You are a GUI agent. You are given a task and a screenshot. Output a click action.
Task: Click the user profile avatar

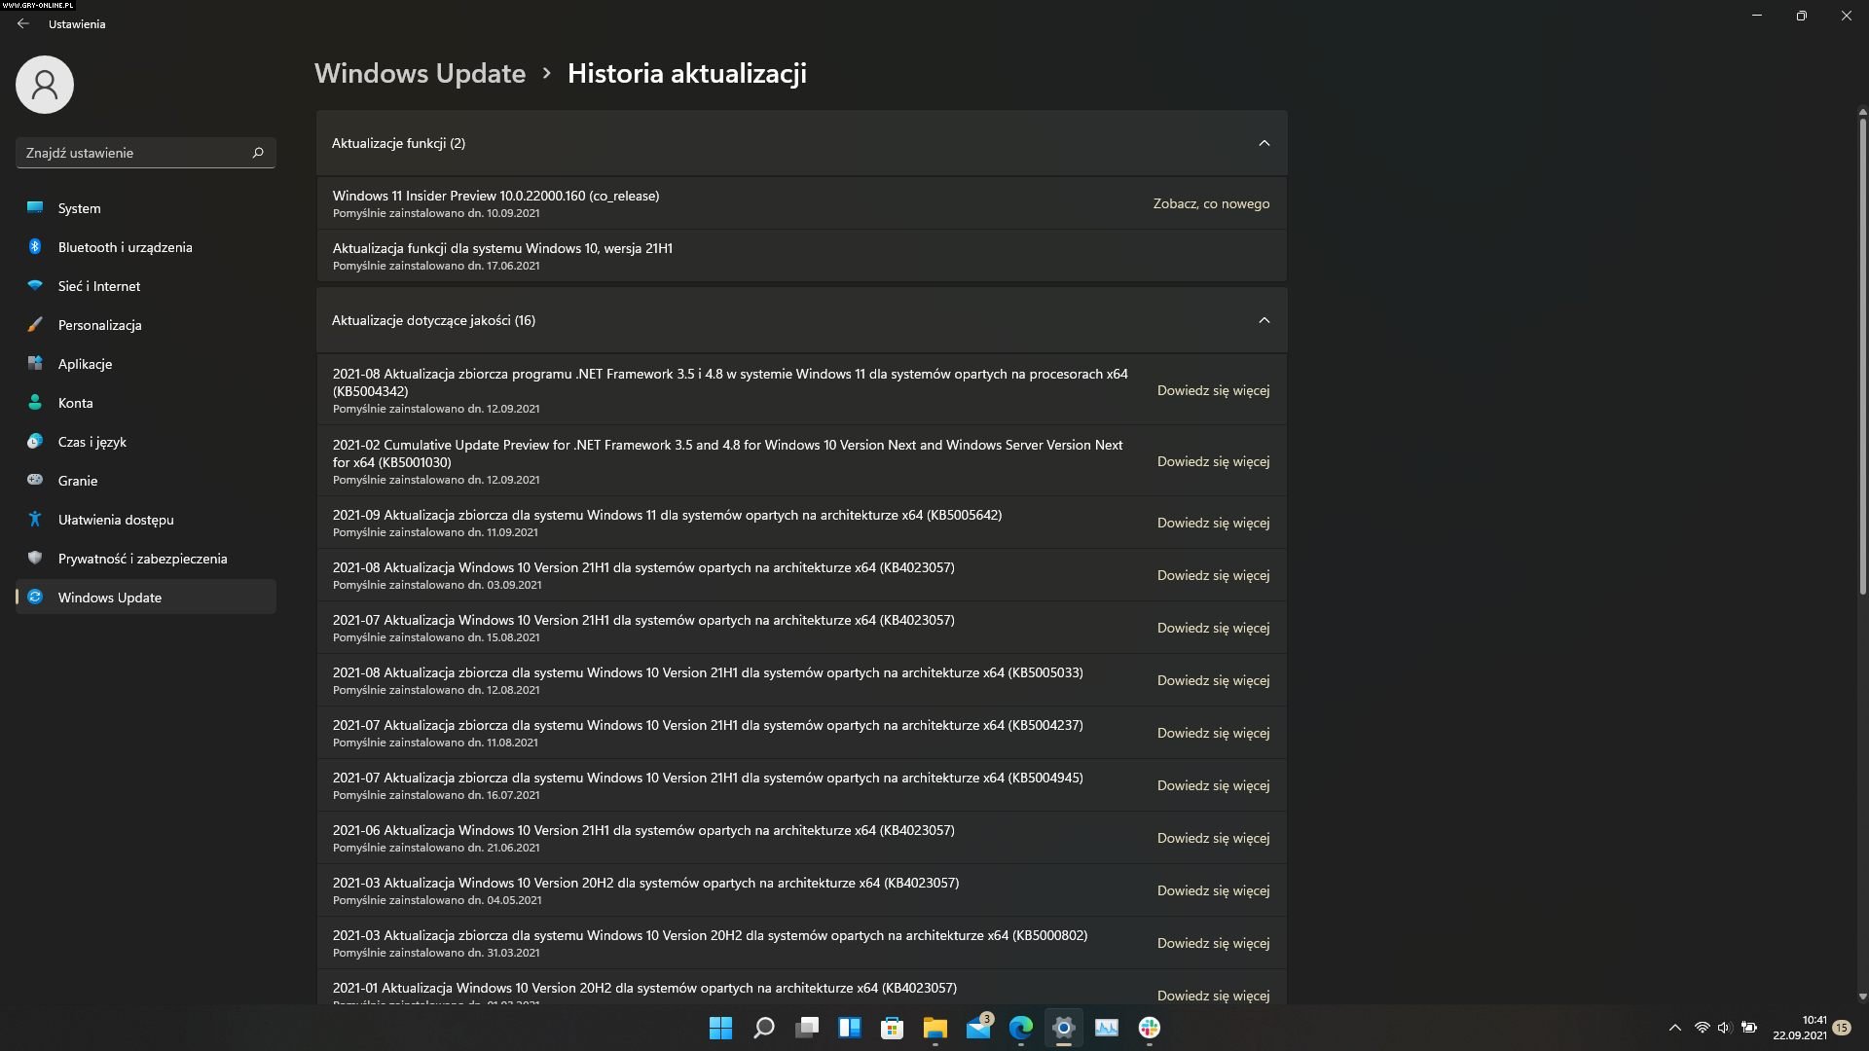pos(45,85)
